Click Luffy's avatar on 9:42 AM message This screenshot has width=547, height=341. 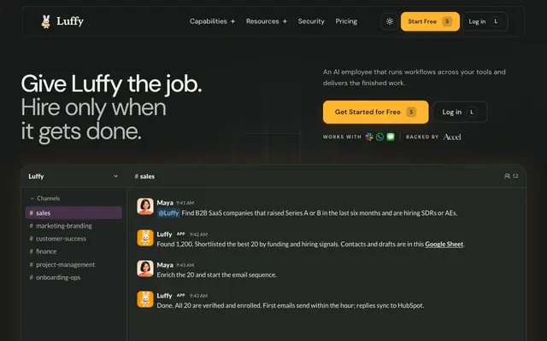click(145, 238)
